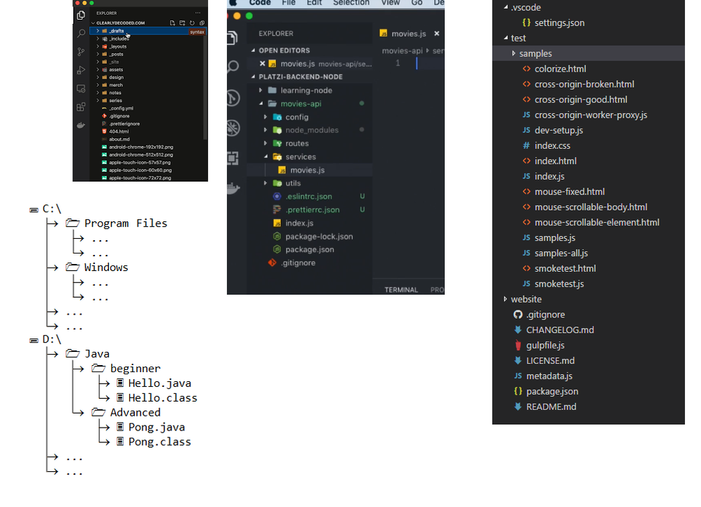Close the movies.js editor tab
701x507 pixels.
tap(436, 33)
